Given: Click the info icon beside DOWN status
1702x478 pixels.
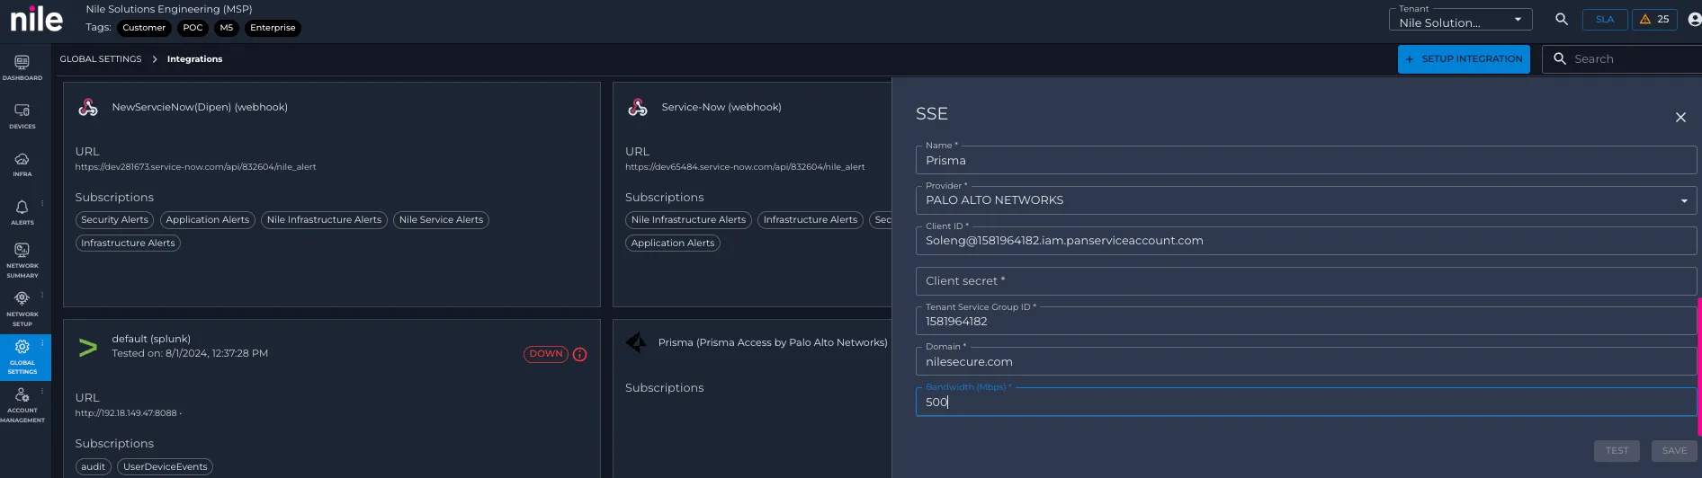Looking at the screenshot, I should [x=580, y=354].
